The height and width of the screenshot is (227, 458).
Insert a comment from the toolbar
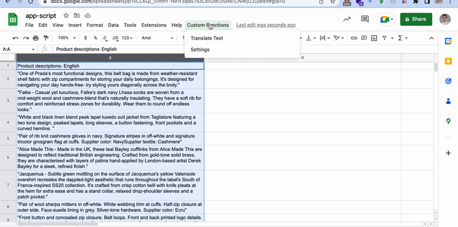tap(364, 38)
